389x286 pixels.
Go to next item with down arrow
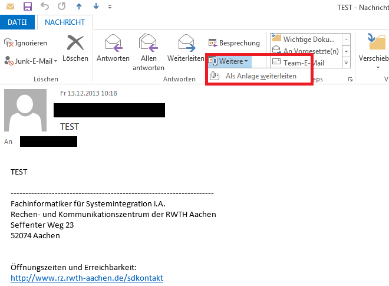[96, 7]
